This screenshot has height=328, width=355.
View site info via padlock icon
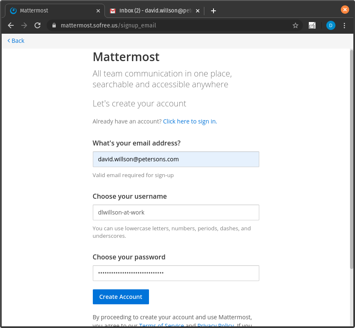point(54,25)
